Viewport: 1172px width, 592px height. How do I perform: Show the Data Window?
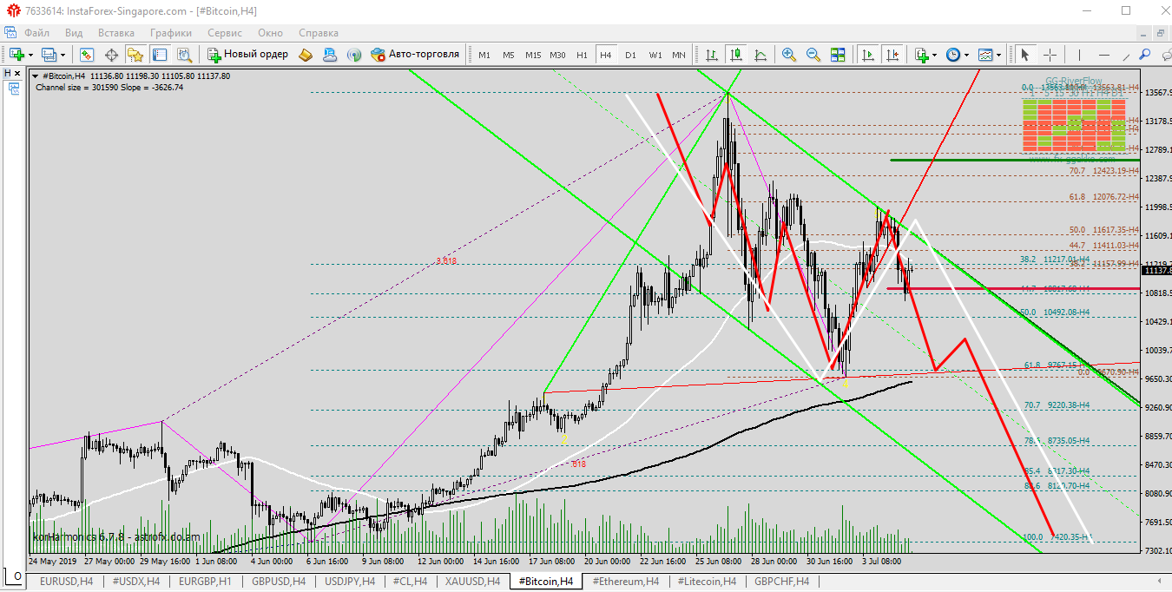[111, 54]
